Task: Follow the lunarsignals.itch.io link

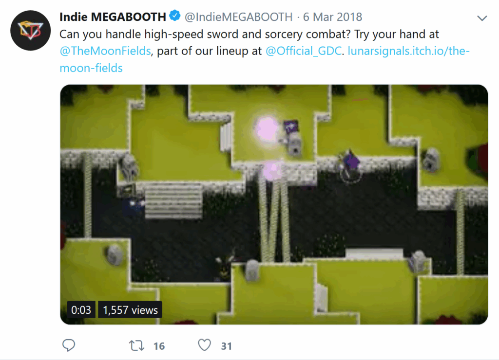Action: click(409, 51)
